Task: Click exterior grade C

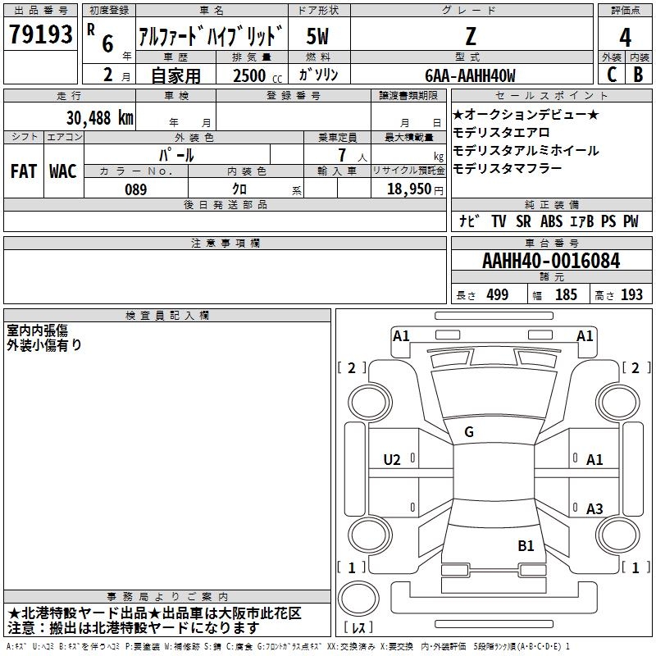Action: (612, 75)
